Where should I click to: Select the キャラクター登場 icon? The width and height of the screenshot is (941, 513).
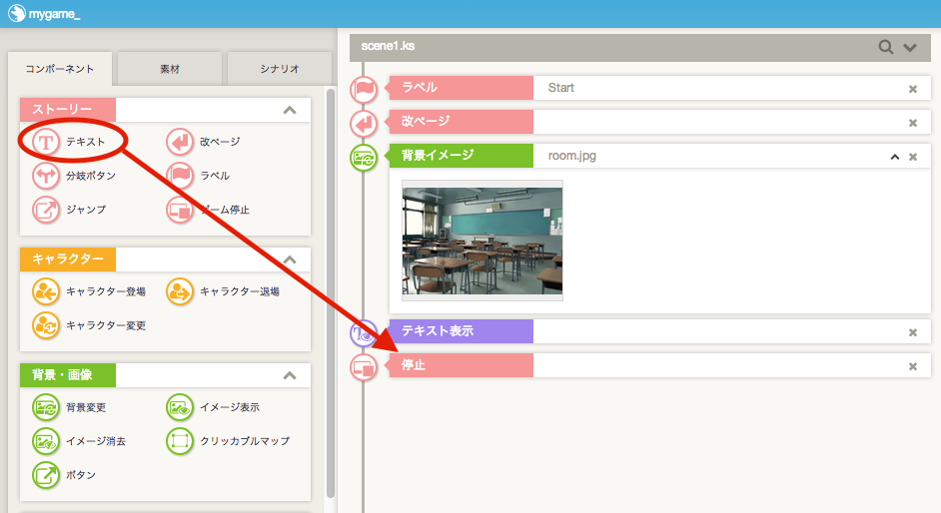[x=46, y=291]
